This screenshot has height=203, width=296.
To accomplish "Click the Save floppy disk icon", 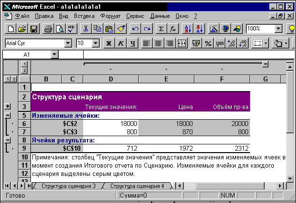I will pos(34,29).
